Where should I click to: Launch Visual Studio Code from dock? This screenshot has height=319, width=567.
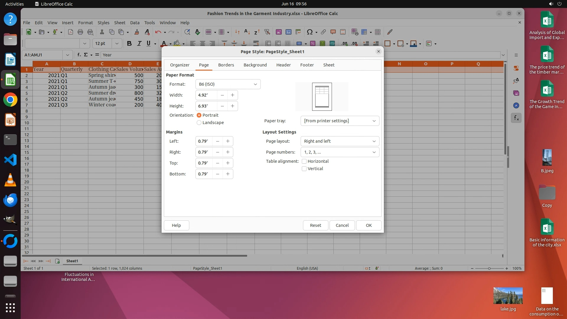10,160
